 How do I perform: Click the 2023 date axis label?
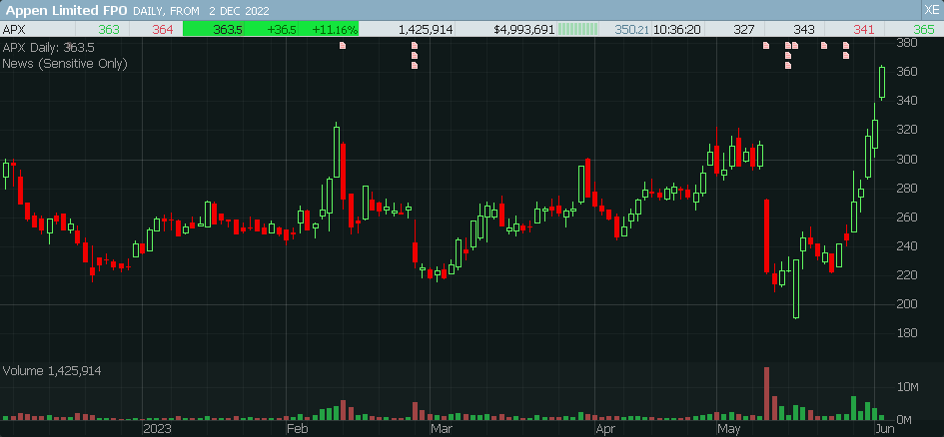click(x=157, y=429)
